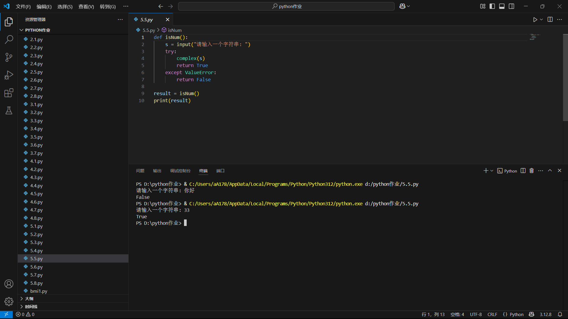Screen dimensions: 568x319
Task: Open Run and Debug view
Action: [9, 75]
